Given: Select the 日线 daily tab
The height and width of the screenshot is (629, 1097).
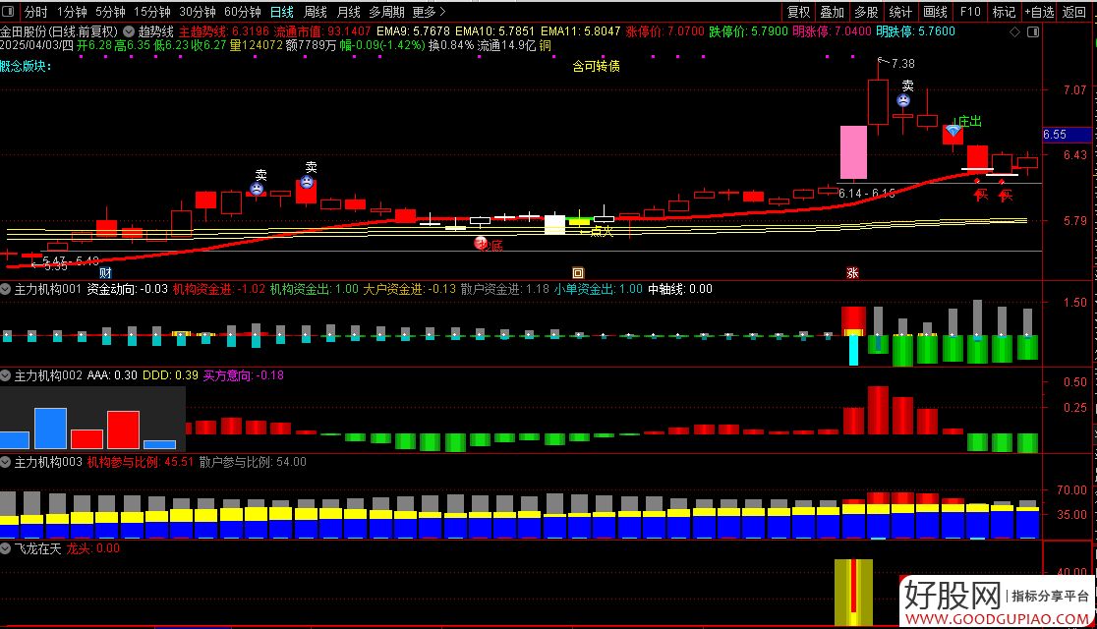Looking at the screenshot, I should click(x=282, y=12).
